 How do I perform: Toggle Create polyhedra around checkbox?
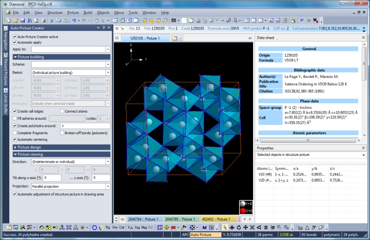(14, 126)
